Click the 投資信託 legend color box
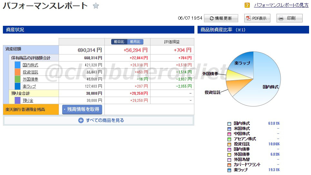 pyautogui.click(x=229, y=144)
